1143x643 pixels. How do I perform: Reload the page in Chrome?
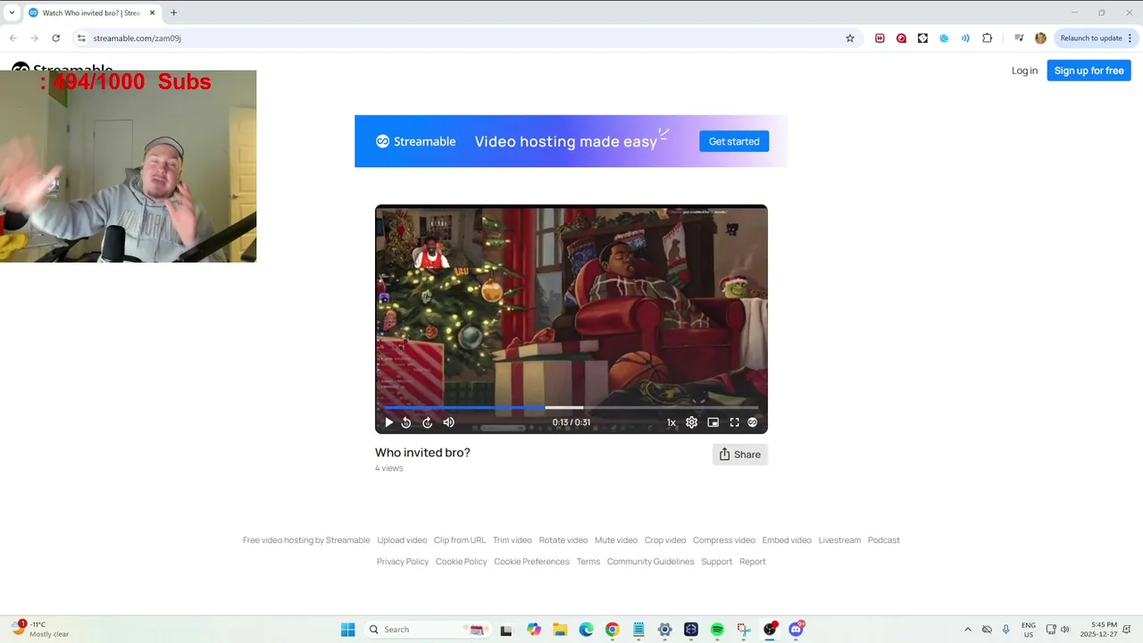tap(55, 38)
